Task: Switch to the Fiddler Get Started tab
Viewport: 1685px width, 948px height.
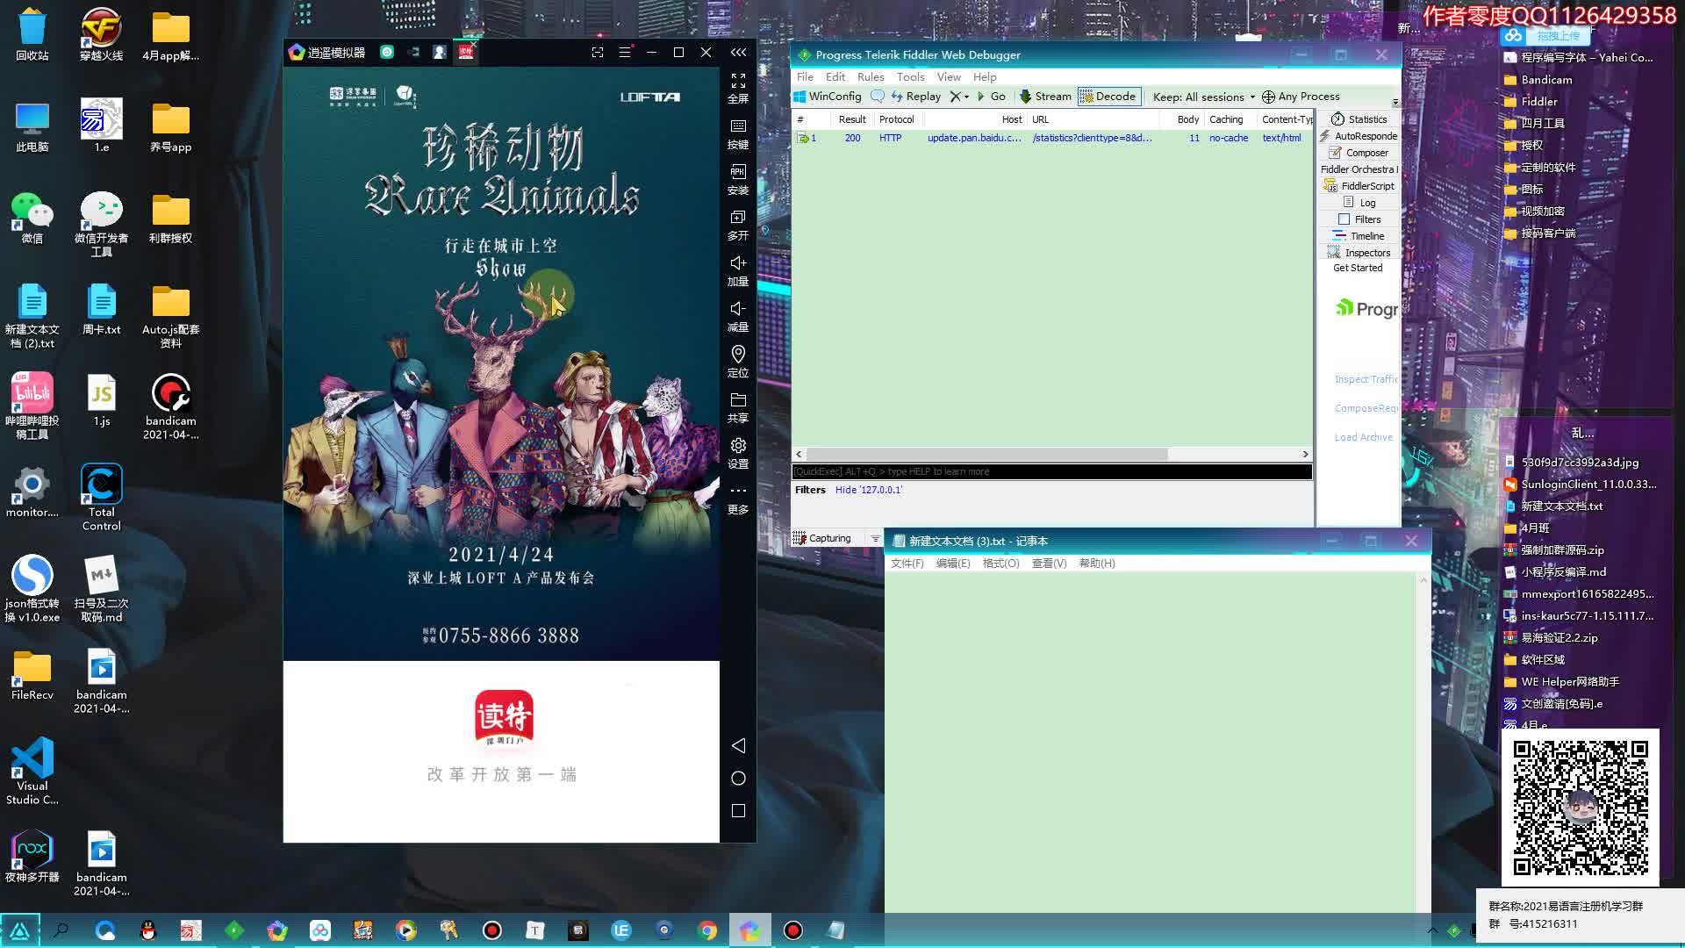Action: 1358,269
